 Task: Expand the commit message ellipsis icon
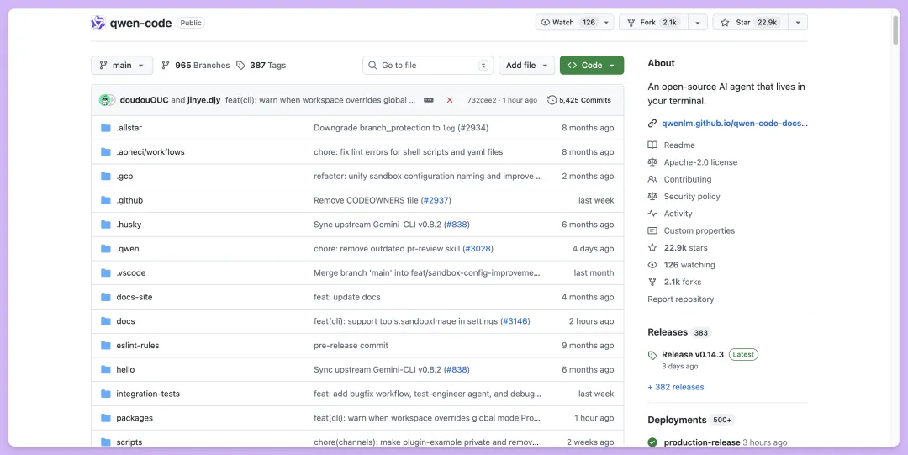[x=429, y=100]
